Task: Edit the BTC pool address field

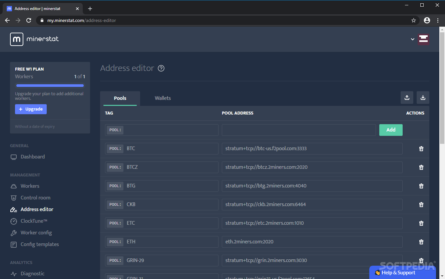Action: [312, 148]
